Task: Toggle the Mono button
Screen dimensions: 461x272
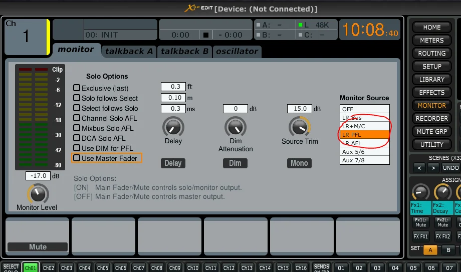Action: [x=299, y=163]
